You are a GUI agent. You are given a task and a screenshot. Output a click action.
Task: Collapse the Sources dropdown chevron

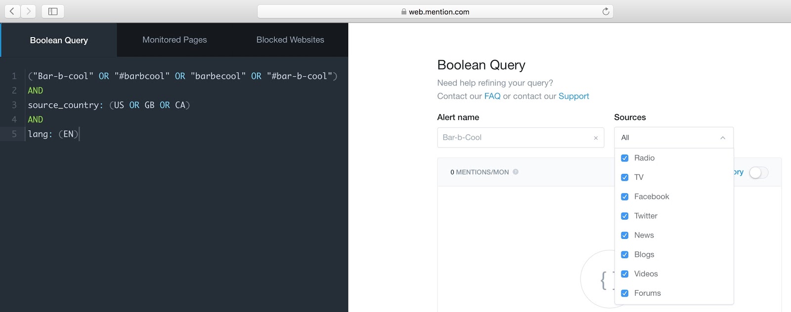click(x=723, y=138)
